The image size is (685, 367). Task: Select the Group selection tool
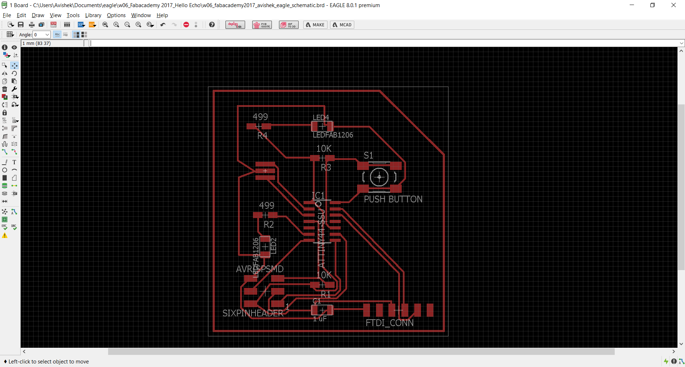(5, 66)
